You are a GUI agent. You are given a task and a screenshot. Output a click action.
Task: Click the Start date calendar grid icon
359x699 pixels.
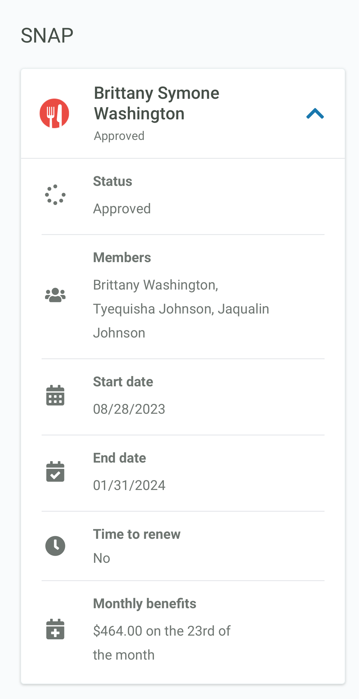point(55,395)
